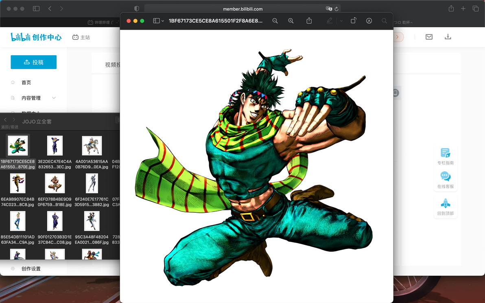Rotate the image in Preview

[x=353, y=20]
